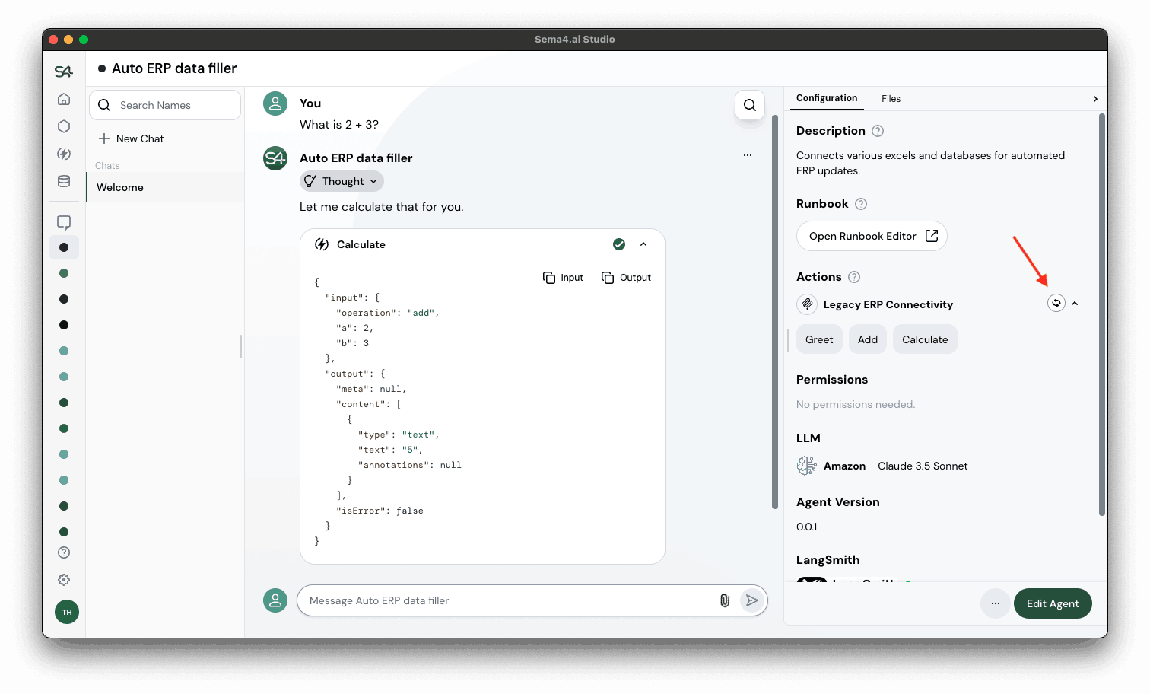Viewport: 1150px width, 694px height.
Task: Refresh the Legacy ERP Connectivity action
Action: [1056, 303]
